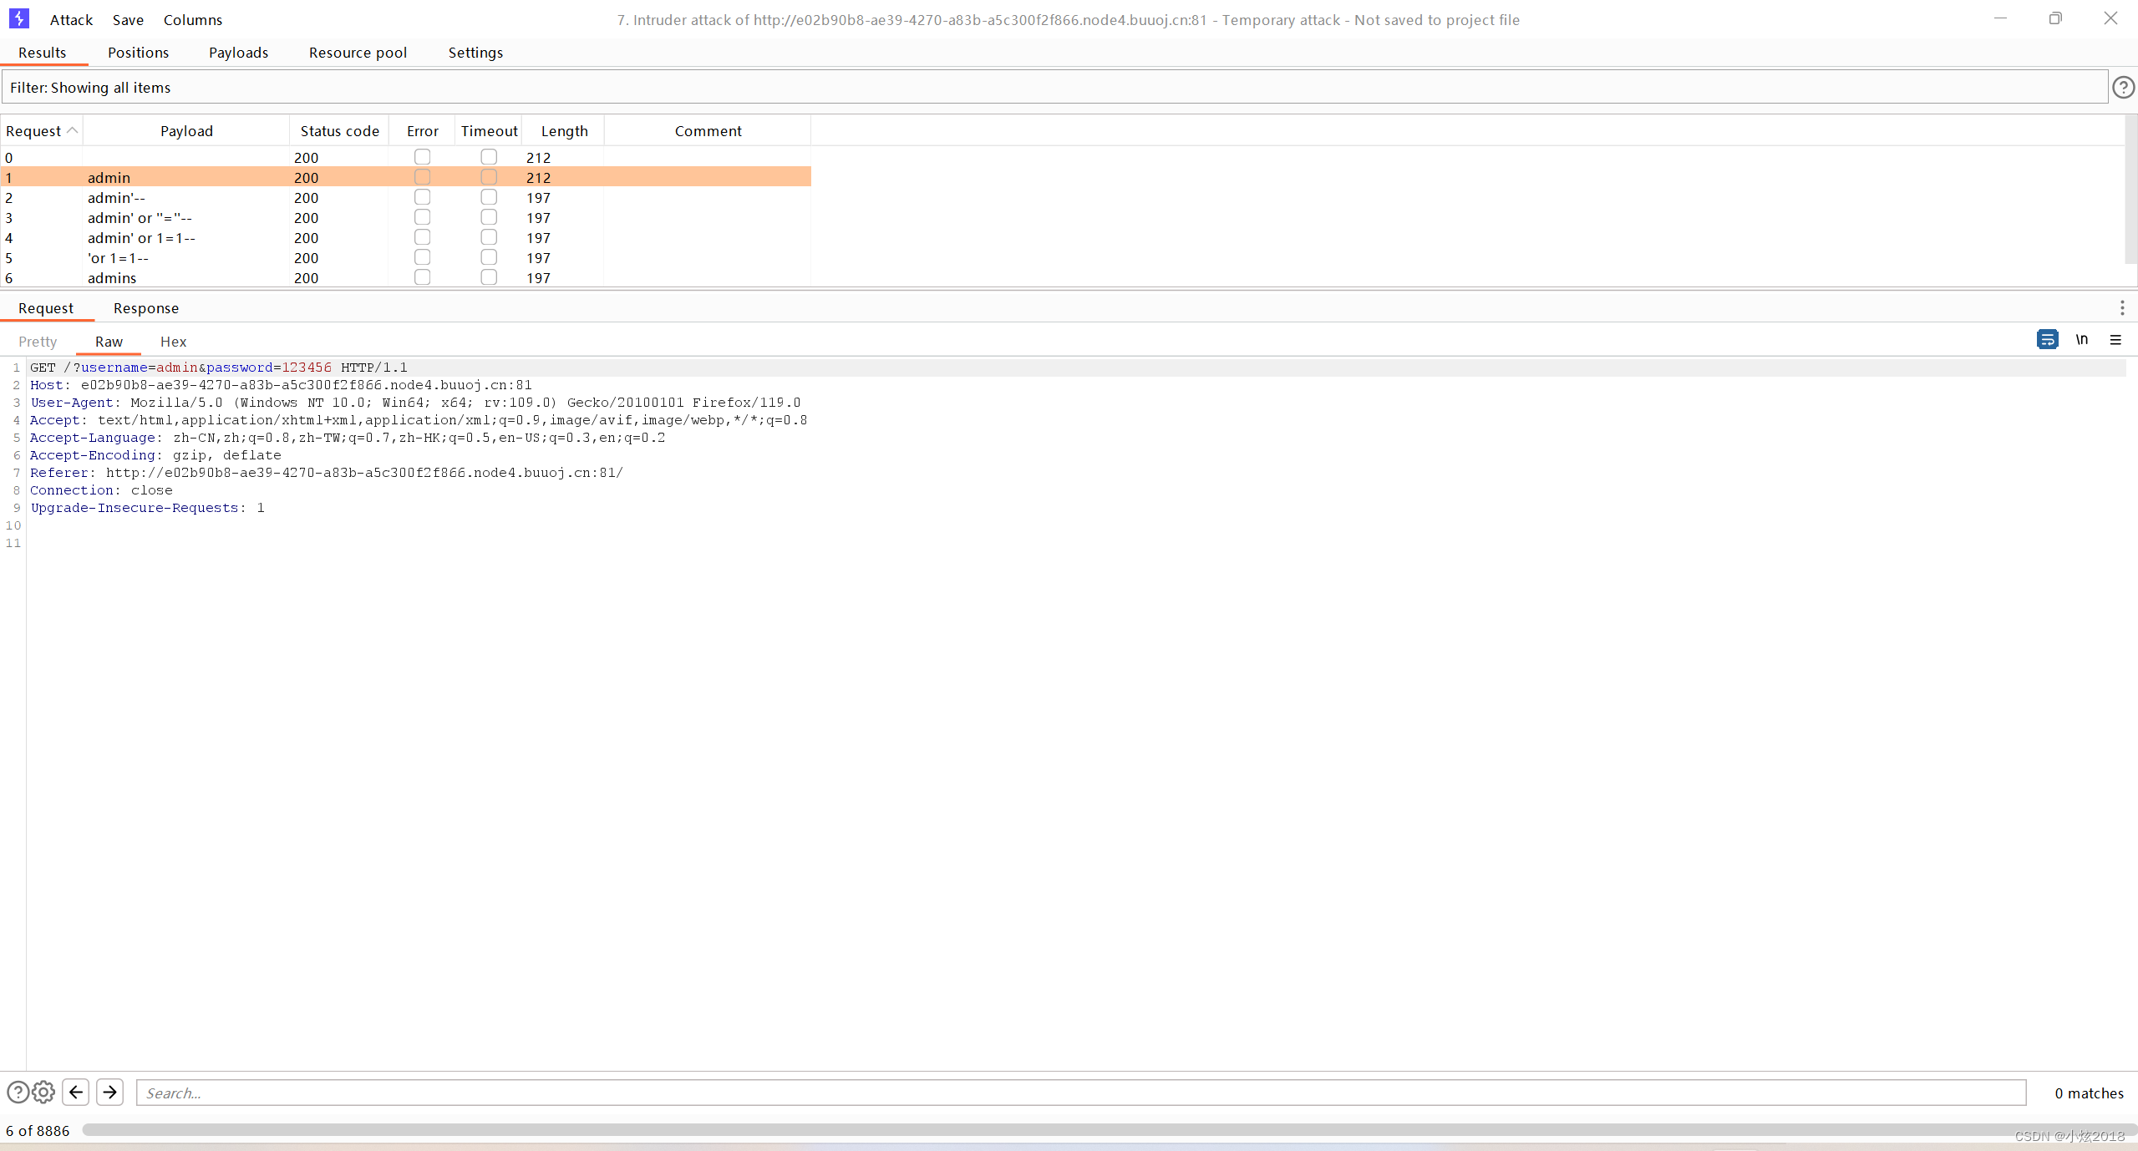Viewport: 2138px width, 1151px height.
Task: Sort by the Timeout column header
Action: click(489, 130)
